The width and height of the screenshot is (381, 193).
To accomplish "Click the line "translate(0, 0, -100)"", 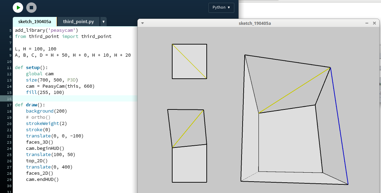I will [55, 136].
